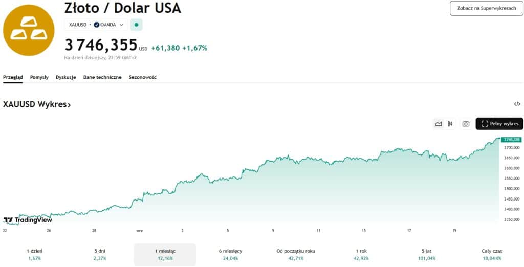The image size is (524, 267).
Task: Switch to Dane techniczne tab
Action: tap(102, 77)
